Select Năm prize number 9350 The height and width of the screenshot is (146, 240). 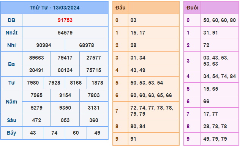point(65,108)
